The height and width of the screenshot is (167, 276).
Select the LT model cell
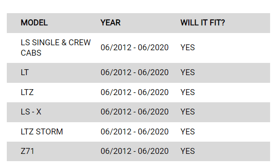coord(25,72)
